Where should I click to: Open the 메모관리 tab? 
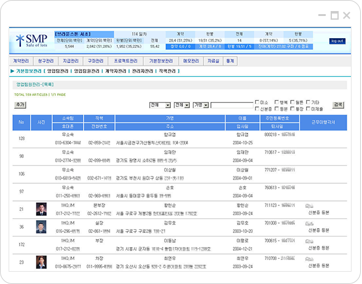pos(191,61)
